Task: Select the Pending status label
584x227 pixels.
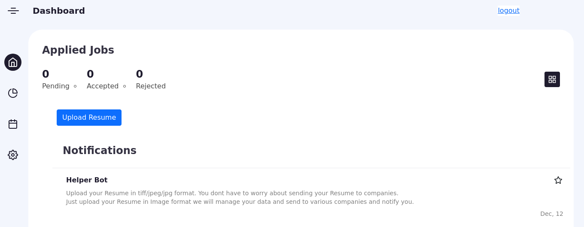Action: pyautogui.click(x=55, y=86)
